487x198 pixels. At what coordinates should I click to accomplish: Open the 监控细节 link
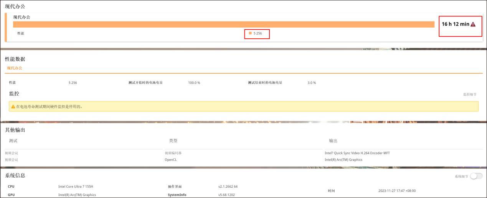[x=470, y=94]
